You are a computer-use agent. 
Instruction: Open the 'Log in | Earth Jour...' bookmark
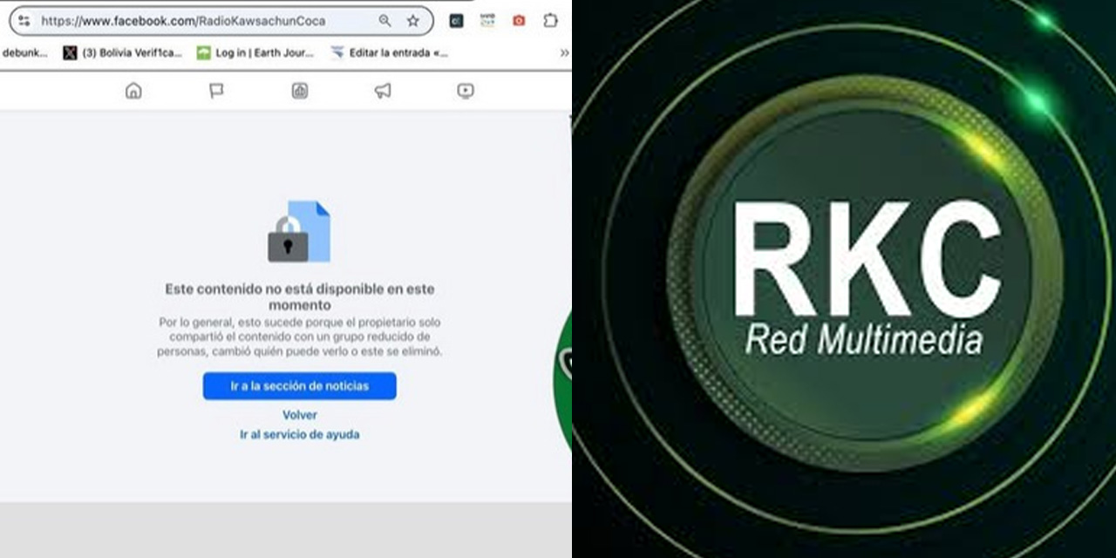click(x=255, y=53)
